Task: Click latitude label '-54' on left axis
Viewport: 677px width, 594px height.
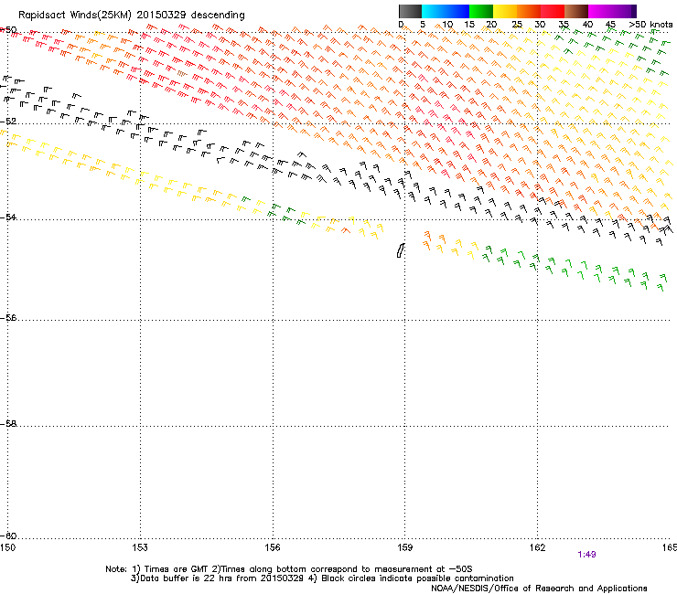Action: click(x=8, y=217)
